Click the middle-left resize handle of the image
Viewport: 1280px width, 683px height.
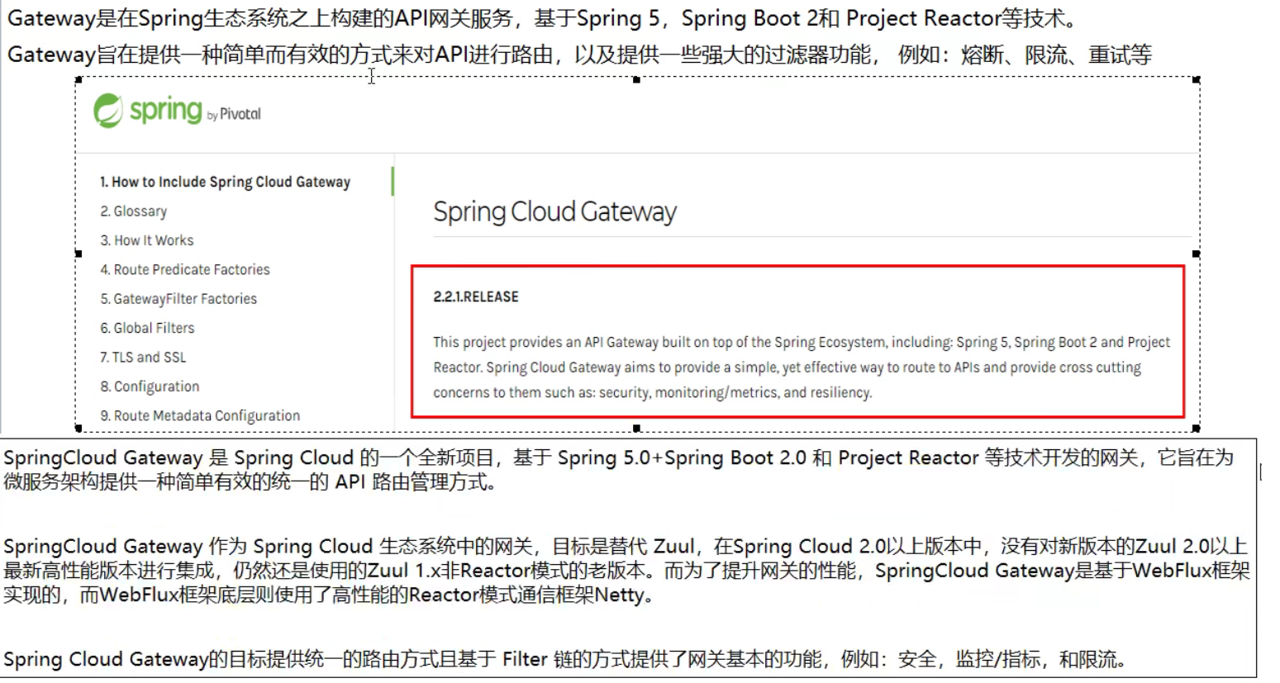[x=79, y=254]
